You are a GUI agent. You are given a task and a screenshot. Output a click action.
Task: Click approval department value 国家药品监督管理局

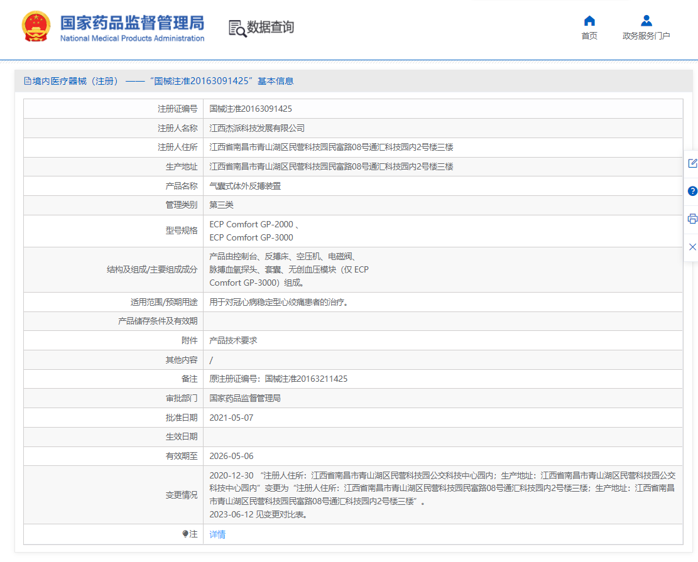pyautogui.click(x=245, y=398)
